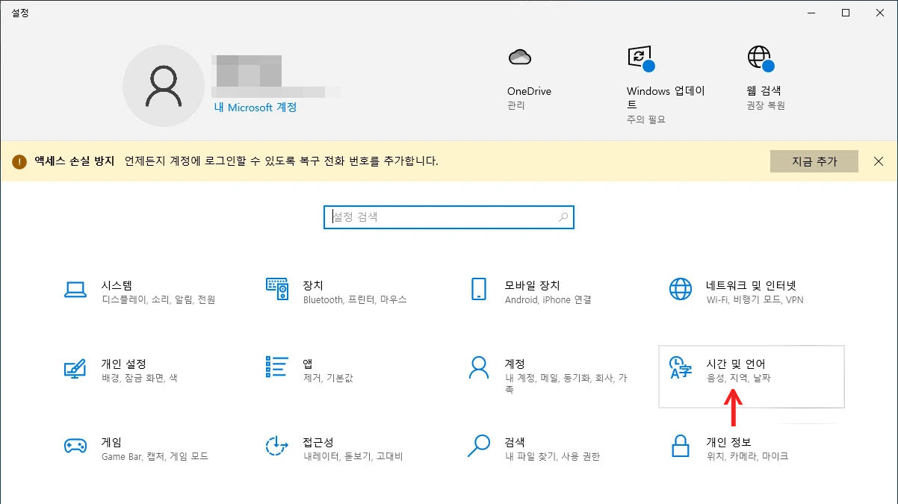
Task: Click the user profile picture
Action: [164, 85]
